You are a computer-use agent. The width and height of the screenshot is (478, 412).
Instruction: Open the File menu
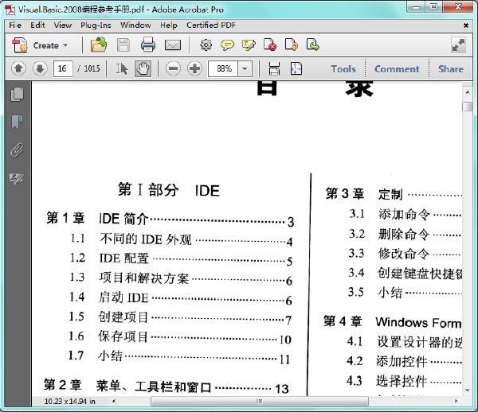coord(15,25)
